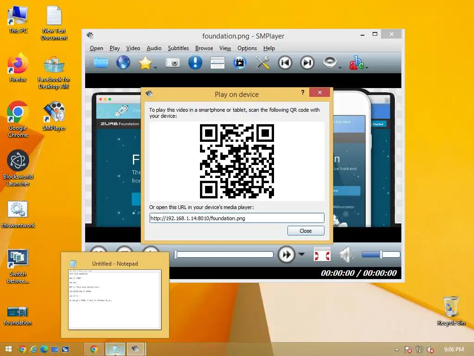
Task: Click the network tray icon
Action: (419, 350)
